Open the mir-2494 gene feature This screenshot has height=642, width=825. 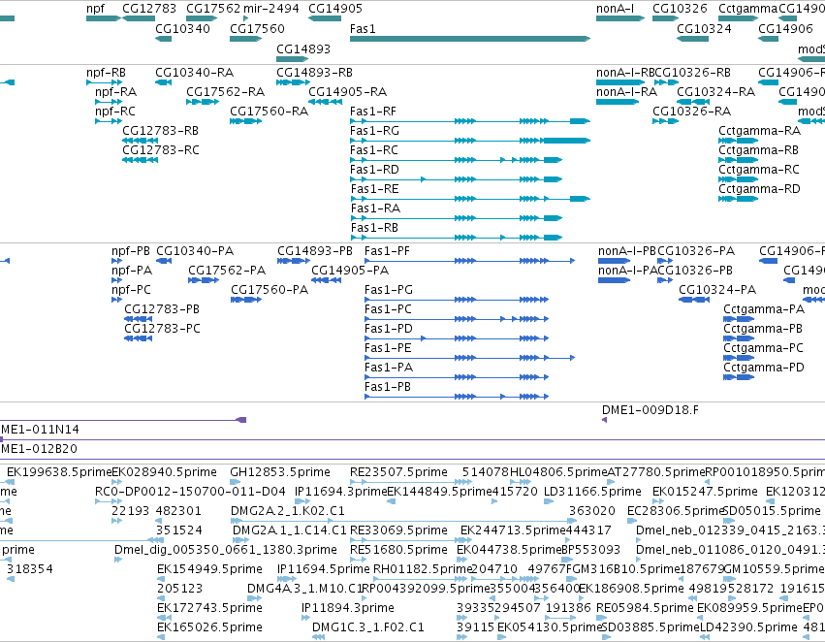(x=245, y=18)
